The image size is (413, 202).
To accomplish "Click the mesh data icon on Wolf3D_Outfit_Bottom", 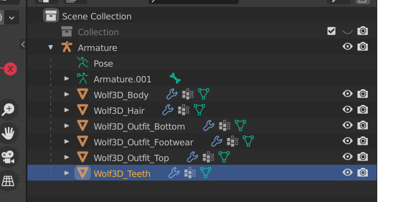I will point(240,125).
